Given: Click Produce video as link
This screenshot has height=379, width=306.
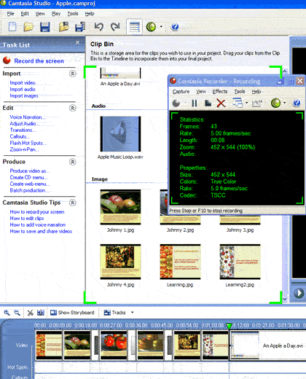Looking at the screenshot, I should (29, 171).
